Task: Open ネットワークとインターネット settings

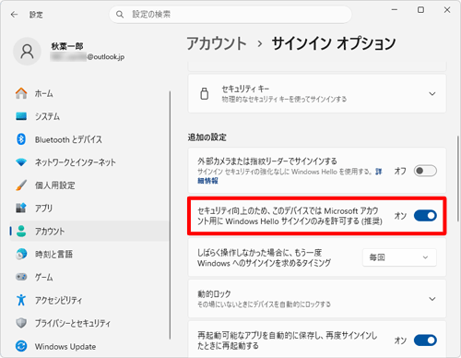Action: [x=89, y=162]
